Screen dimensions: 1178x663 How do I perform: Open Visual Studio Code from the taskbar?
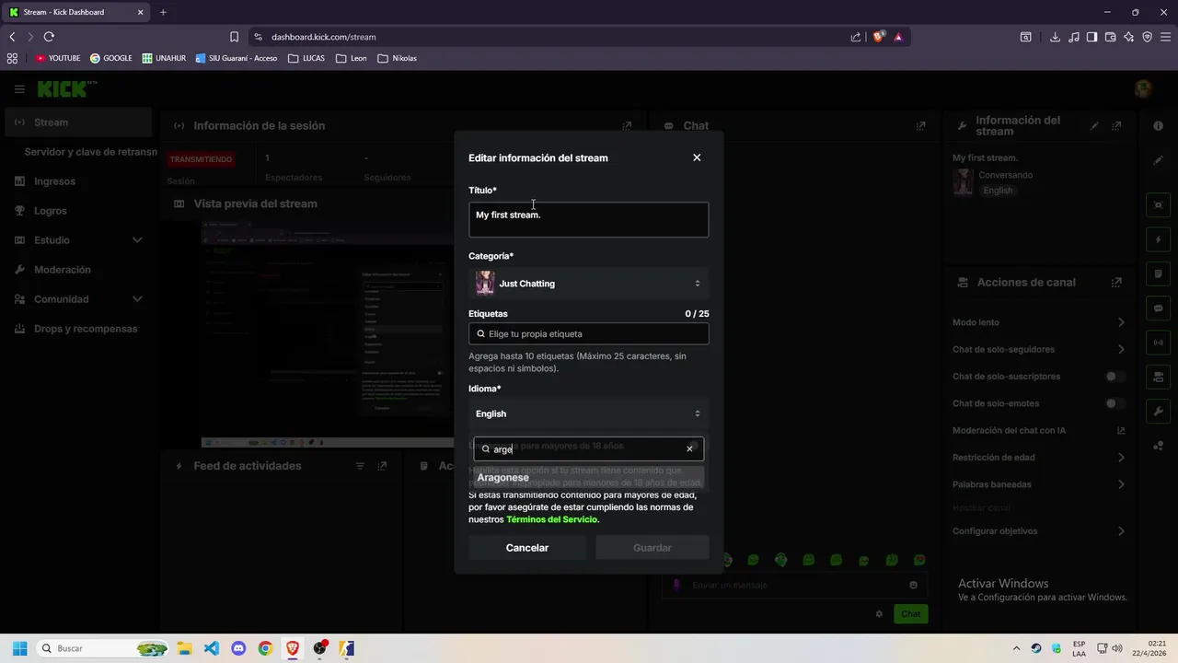coord(212,648)
